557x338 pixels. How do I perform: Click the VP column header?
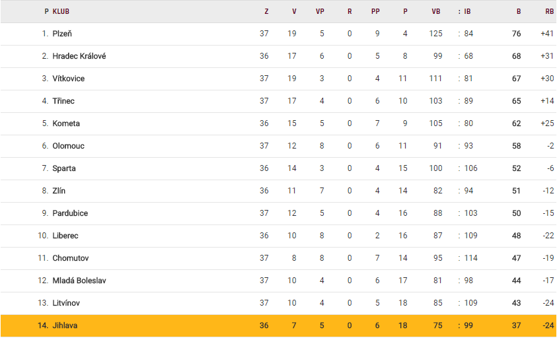(320, 11)
